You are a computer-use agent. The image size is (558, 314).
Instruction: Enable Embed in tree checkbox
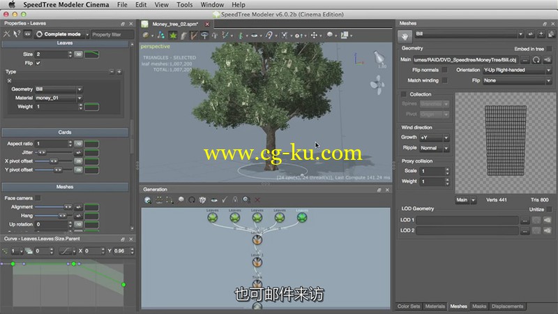tap(550, 49)
